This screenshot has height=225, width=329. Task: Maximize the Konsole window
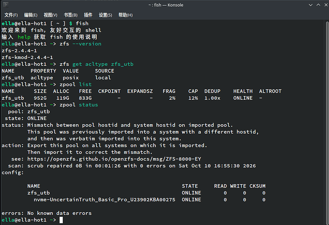tap(319, 5)
